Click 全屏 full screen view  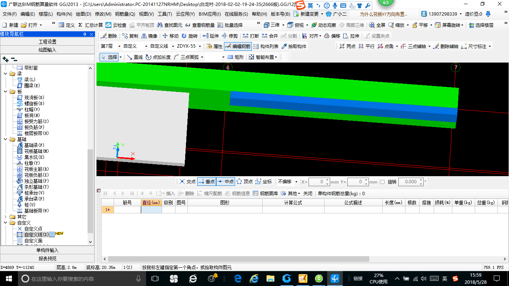377,25
